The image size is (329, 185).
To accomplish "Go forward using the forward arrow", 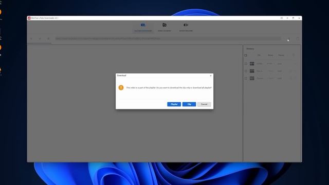I will tap(40, 39).
